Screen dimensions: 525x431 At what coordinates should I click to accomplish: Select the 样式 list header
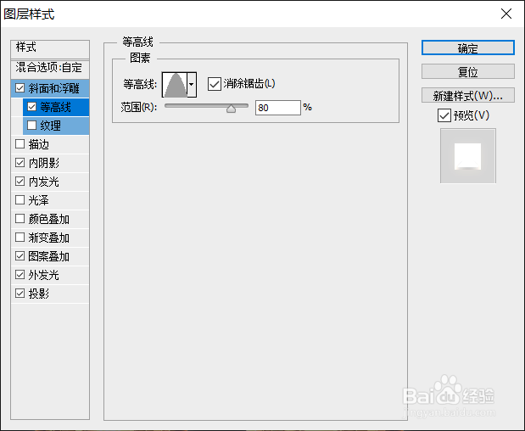point(50,49)
